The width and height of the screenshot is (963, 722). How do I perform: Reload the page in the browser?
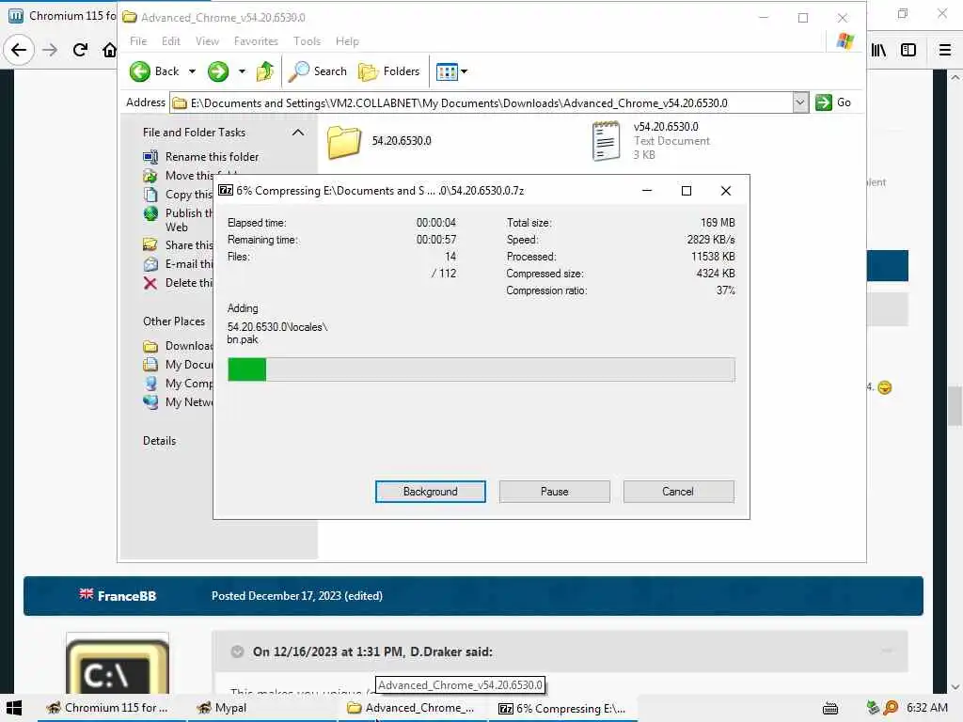pos(80,50)
